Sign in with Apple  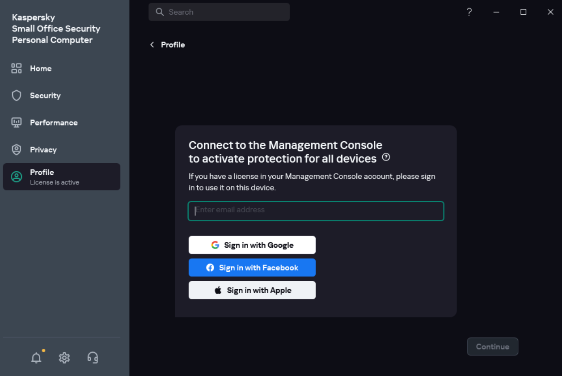(252, 290)
